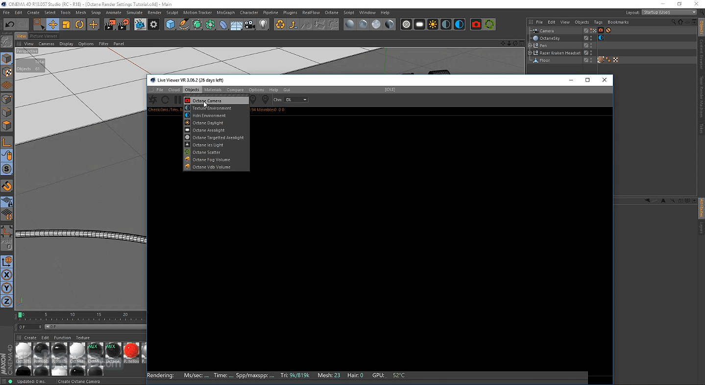Toggle OctaneSky visibility dots
The image size is (705, 385).
point(591,38)
